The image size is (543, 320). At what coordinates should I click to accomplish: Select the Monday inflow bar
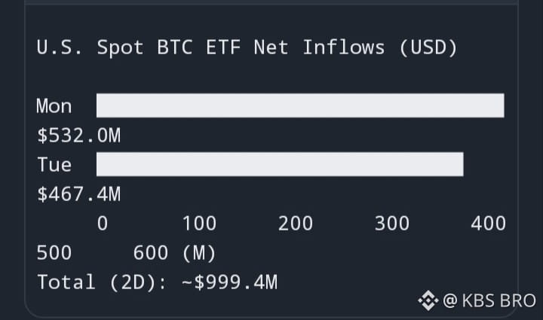pos(300,105)
